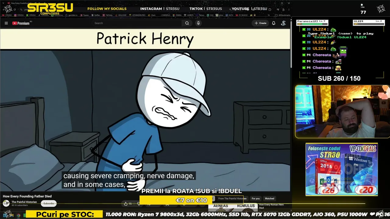Click the 'PCuri pe STOC:' ticker label
Screen dimensions: 390x219
tap(65, 214)
